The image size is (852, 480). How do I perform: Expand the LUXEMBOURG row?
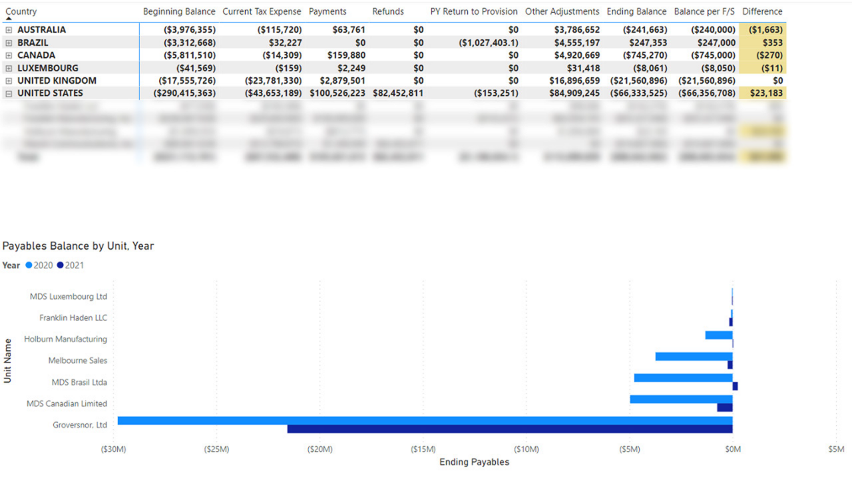9,68
